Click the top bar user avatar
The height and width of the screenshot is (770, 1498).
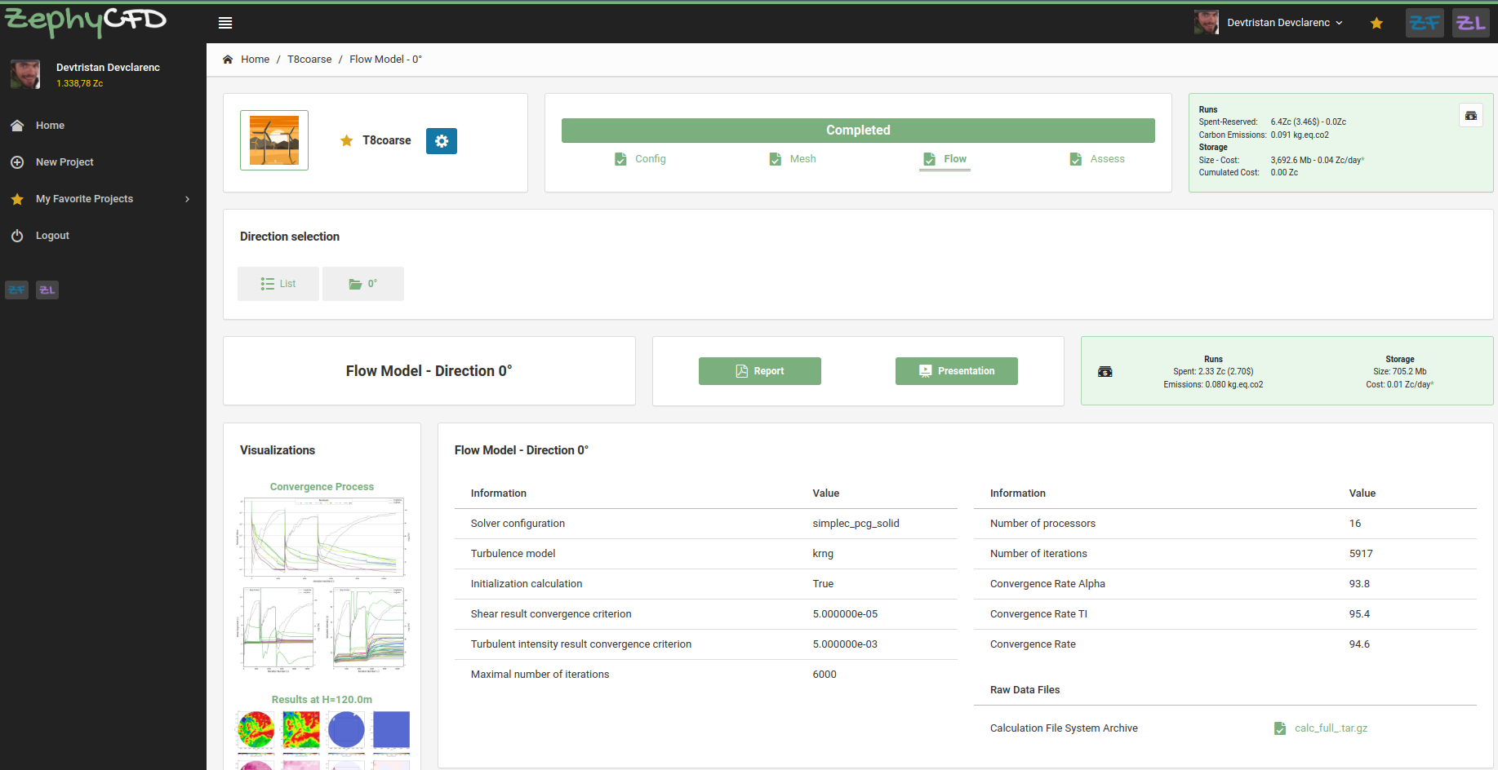pos(1206,23)
